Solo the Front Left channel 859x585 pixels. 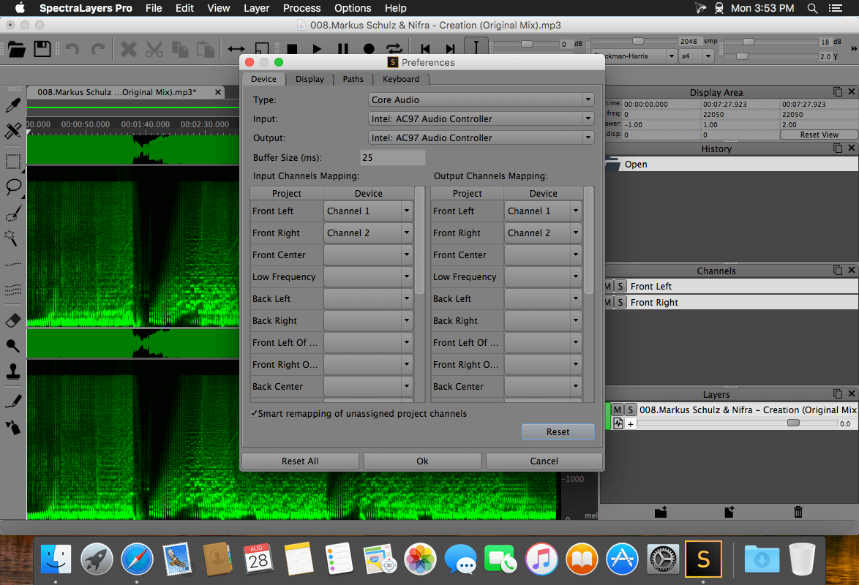[x=620, y=286]
